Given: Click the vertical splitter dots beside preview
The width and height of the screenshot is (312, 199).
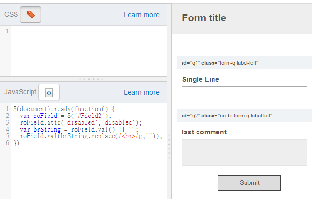Looking at the screenshot, I should pyautogui.click(x=169, y=146).
